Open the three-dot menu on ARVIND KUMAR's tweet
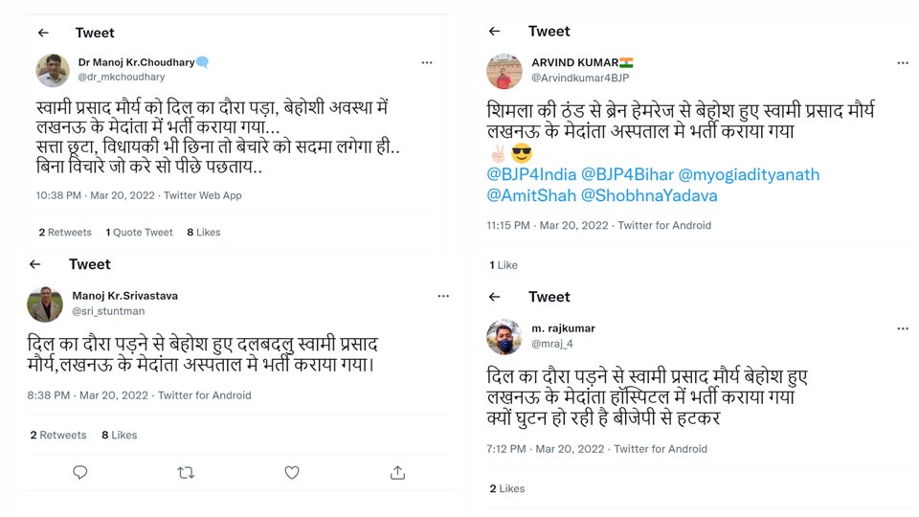The width and height of the screenshot is (919, 517). (x=903, y=63)
